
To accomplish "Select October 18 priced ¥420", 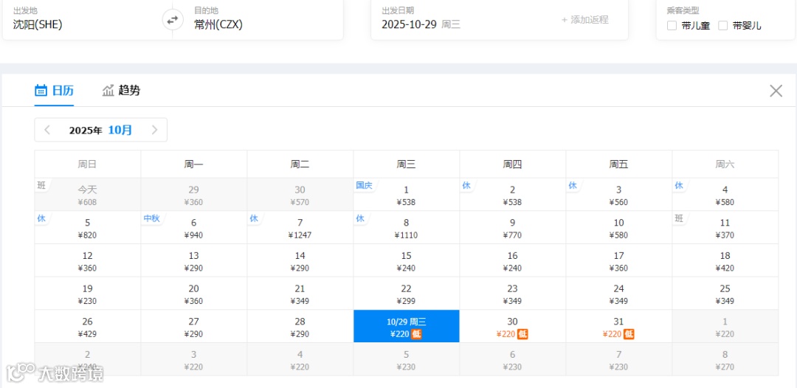I will (x=725, y=260).
